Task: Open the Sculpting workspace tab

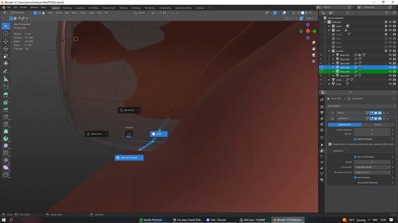Action: pyautogui.click(x=80, y=8)
